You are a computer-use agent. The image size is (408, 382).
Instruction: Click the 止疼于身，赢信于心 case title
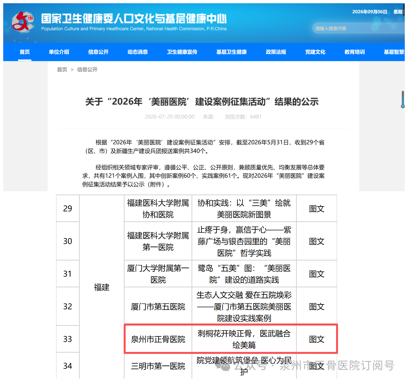coord(244,241)
